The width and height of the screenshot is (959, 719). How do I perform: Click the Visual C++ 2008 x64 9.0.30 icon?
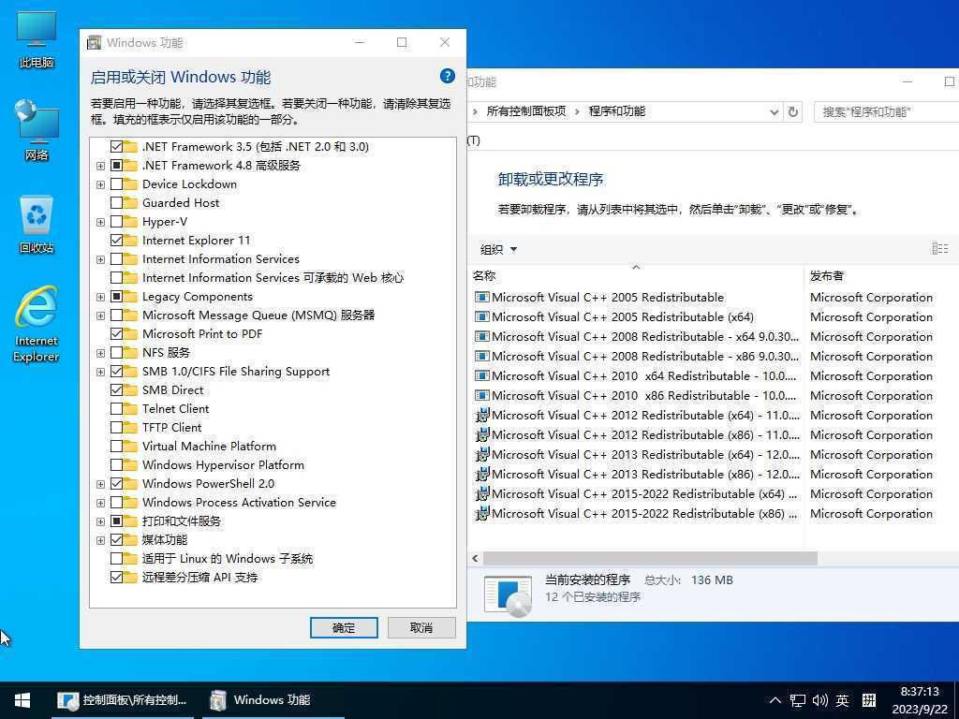click(482, 336)
